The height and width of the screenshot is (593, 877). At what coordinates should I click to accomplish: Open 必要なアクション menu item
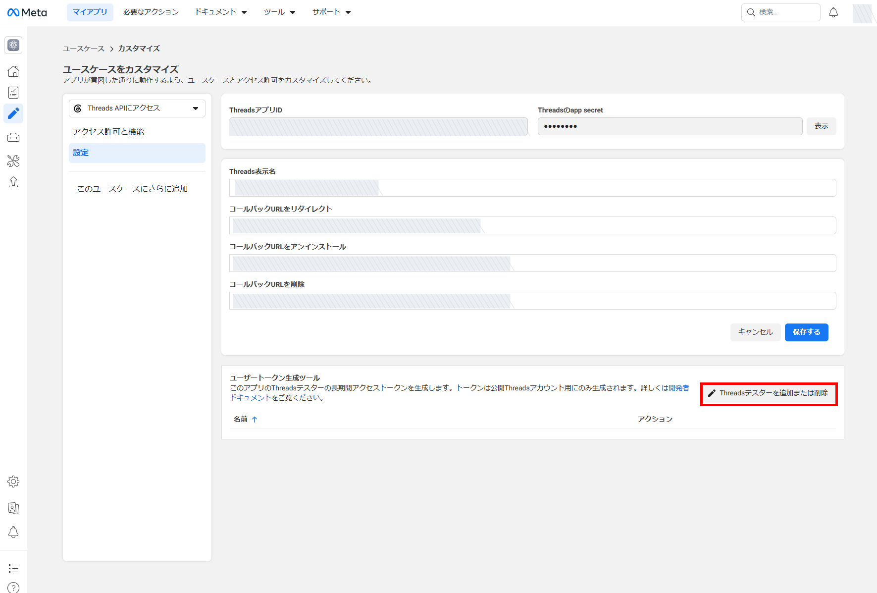click(x=151, y=12)
